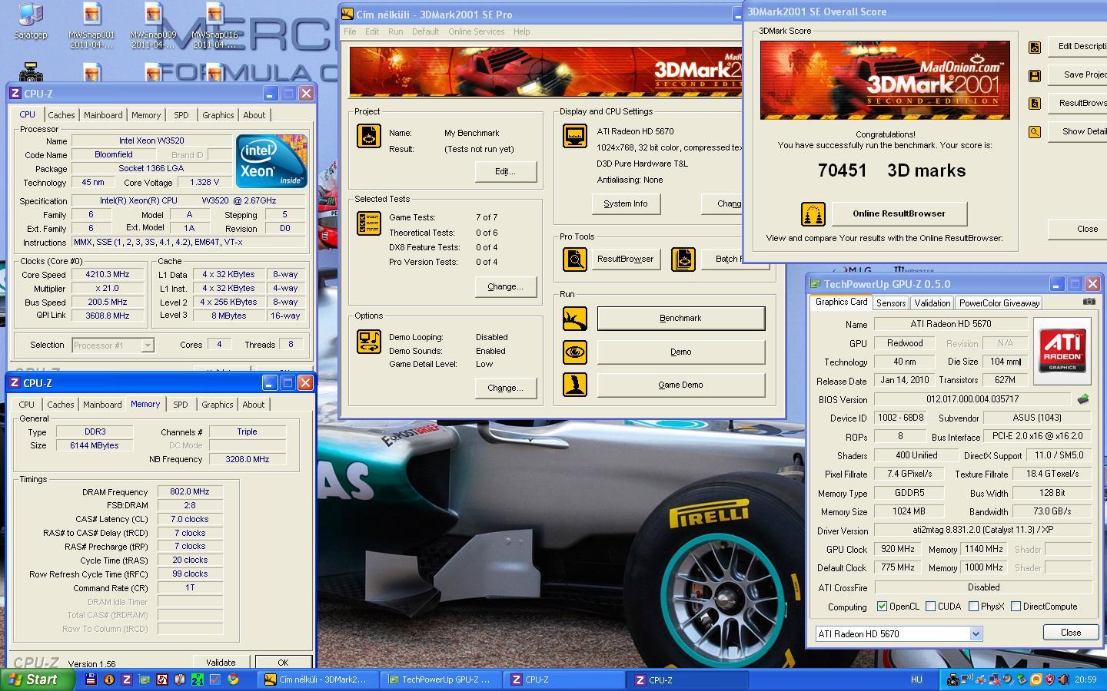Switch to Caches tab in top CPU-Z window
The height and width of the screenshot is (691, 1107).
click(61, 115)
